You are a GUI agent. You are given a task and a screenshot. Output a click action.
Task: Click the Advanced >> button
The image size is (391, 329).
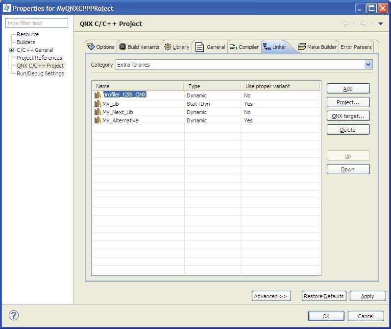[x=271, y=296]
